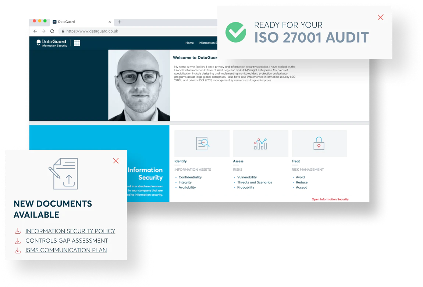423x287 pixels.
Task: Click Kyle Tackley's profile photo
Action: (x=139, y=85)
